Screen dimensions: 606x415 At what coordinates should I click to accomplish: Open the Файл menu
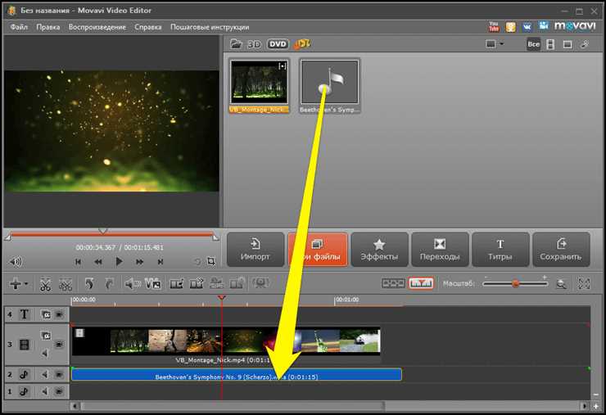[x=19, y=27]
